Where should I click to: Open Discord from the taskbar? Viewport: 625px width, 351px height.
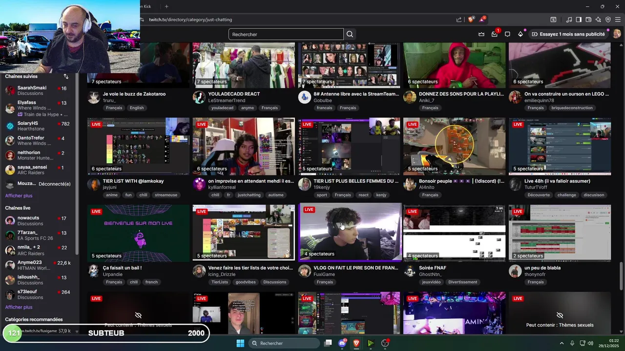pos(342,343)
